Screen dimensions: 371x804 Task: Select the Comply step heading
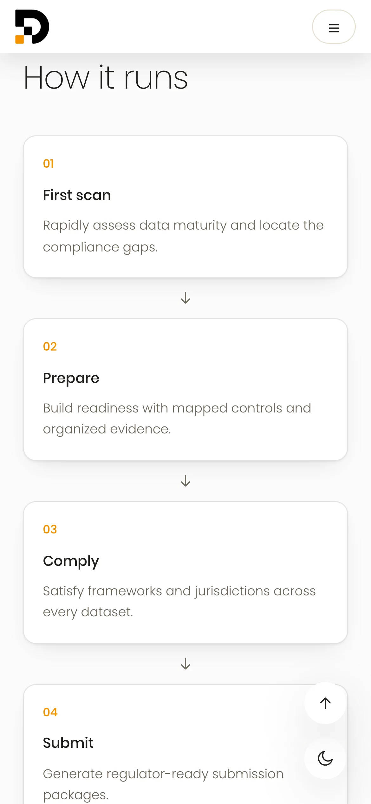[x=71, y=561]
